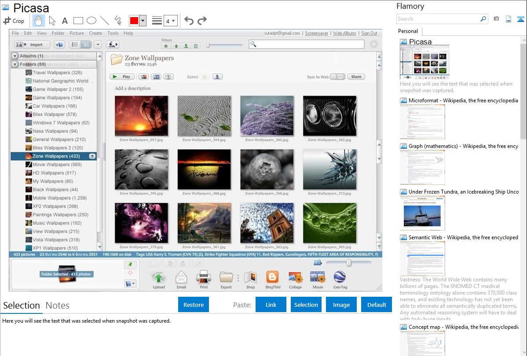Undo the last annotation
Screen dimensions: 527x356
coord(189,21)
